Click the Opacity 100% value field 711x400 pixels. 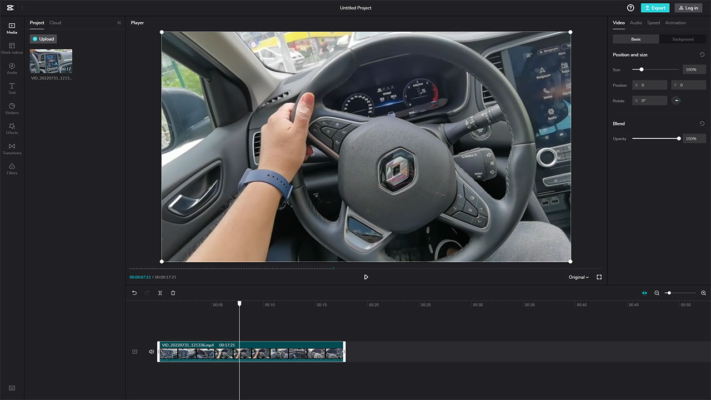tap(694, 138)
